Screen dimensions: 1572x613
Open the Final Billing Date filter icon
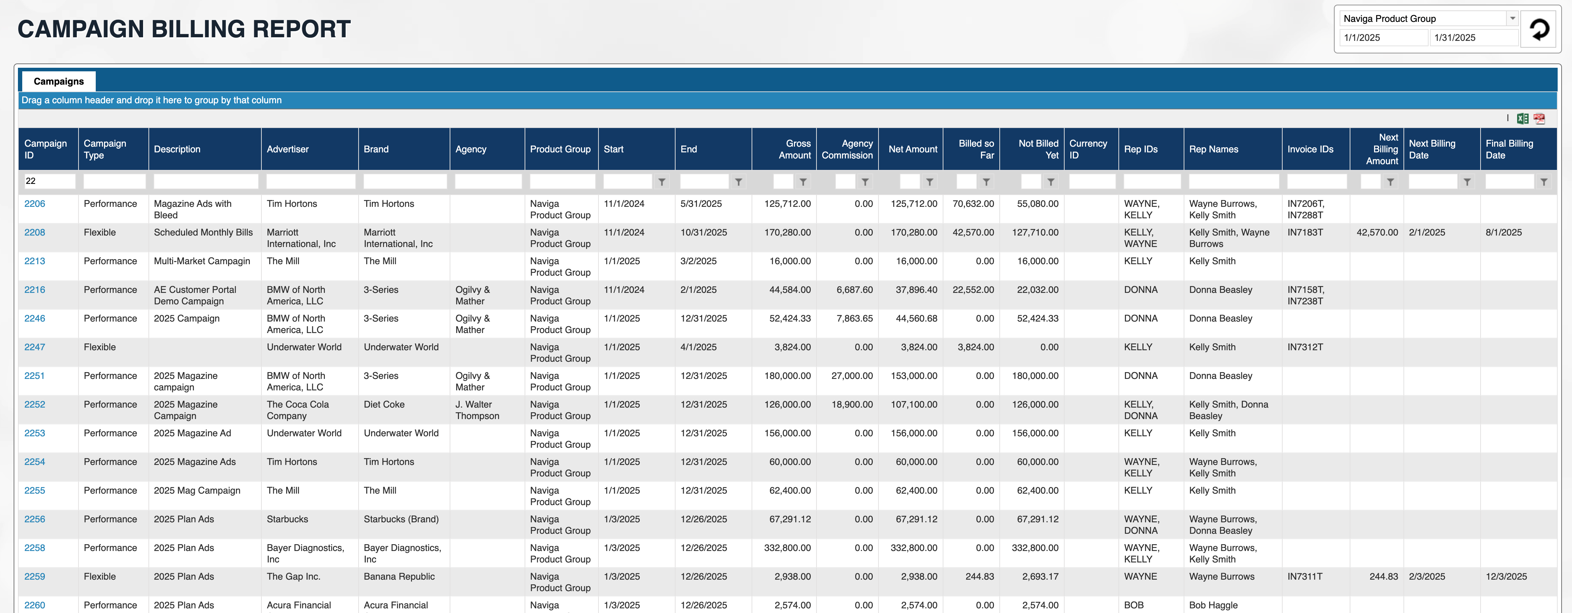pyautogui.click(x=1543, y=182)
